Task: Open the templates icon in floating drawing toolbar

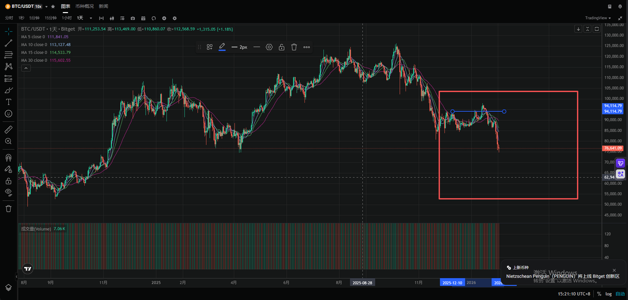Action: (x=209, y=47)
